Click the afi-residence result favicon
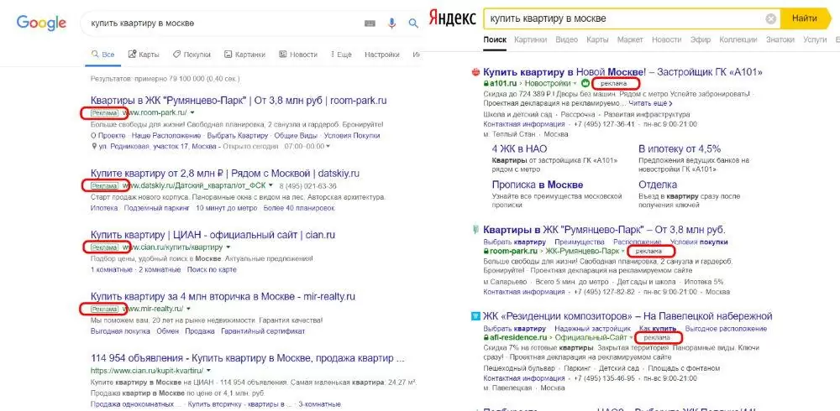The image size is (840, 411). [x=475, y=316]
